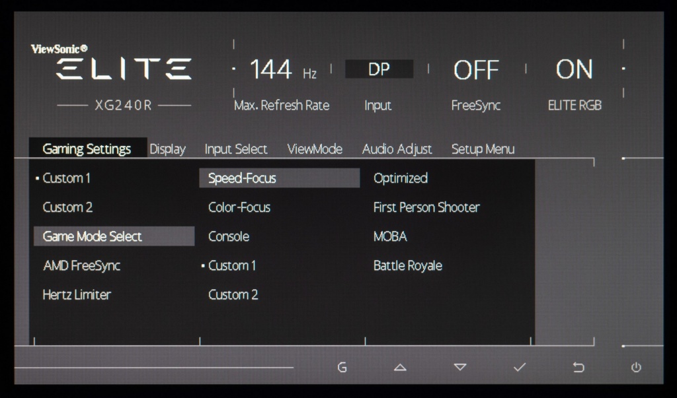Select the Console game mode
This screenshot has width=677, height=398.
point(229,237)
